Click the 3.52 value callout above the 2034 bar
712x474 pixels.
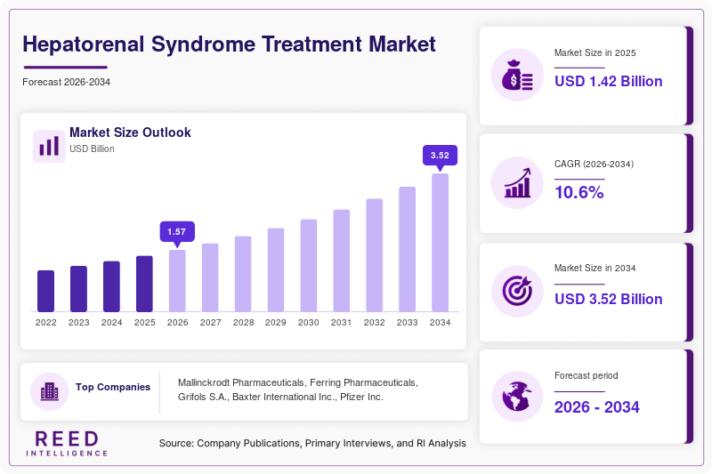440,155
